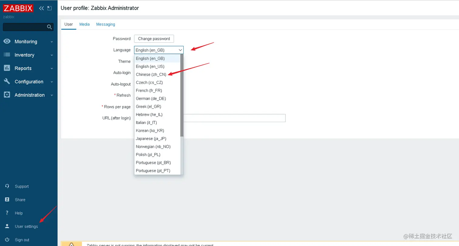459x246 pixels.
Task: Click the Inventory list icon
Action: (7, 55)
